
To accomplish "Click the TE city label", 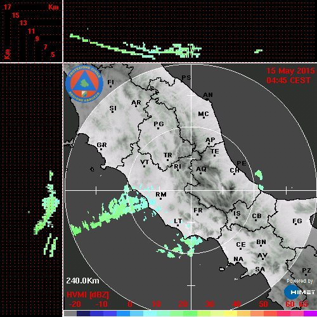I will tap(215, 152).
